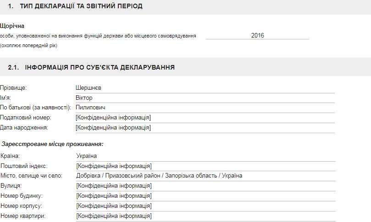Image resolution: width=371 pixels, height=222 pixels.
Task: Click the line starting 'особи, уповноваженої на виконання'
Action: 98,36
